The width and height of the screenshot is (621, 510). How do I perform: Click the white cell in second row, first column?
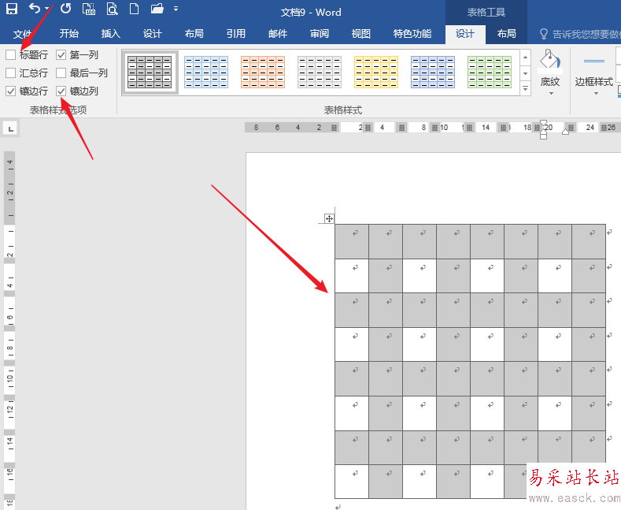pyautogui.click(x=352, y=276)
